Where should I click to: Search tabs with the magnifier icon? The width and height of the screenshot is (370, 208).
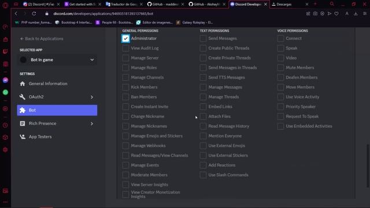[332, 4]
